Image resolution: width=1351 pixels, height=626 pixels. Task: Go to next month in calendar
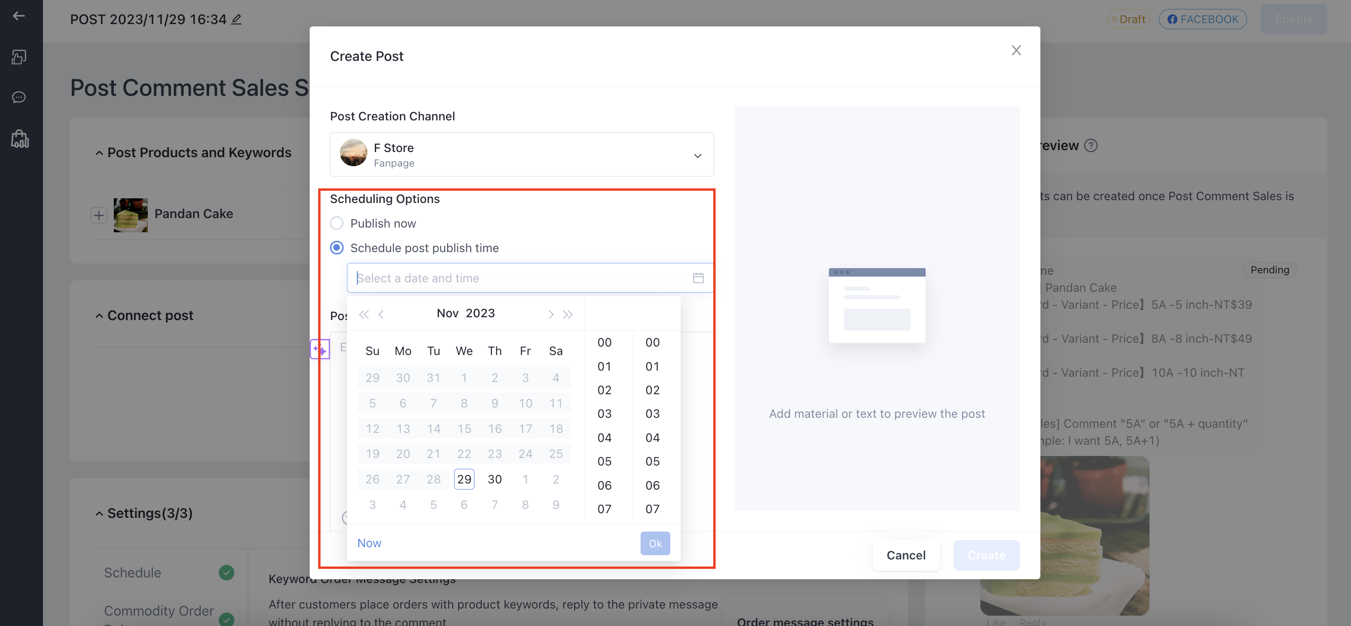click(x=550, y=314)
